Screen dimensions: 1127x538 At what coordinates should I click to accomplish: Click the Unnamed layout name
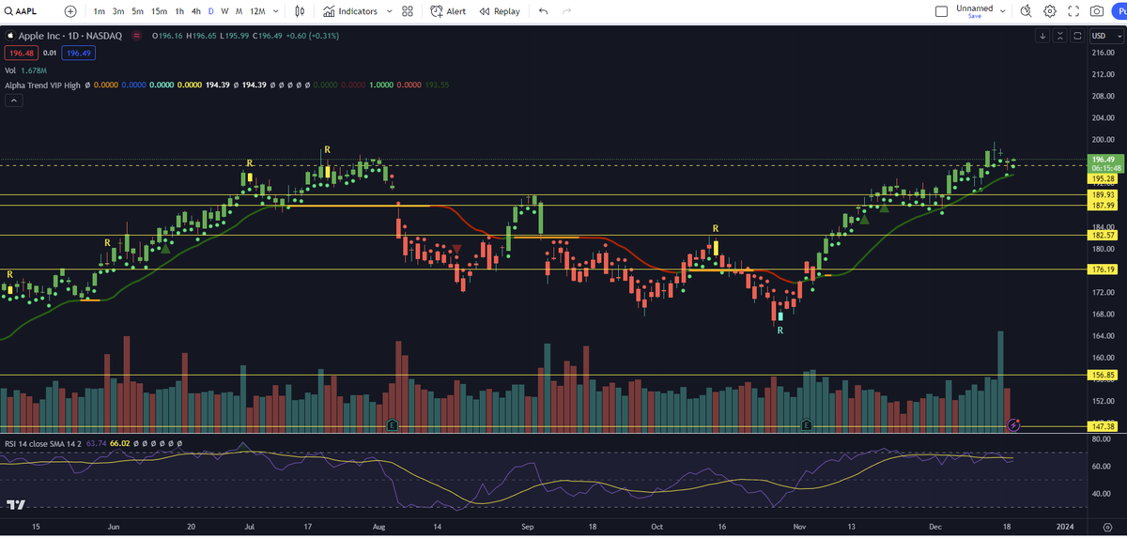click(974, 8)
